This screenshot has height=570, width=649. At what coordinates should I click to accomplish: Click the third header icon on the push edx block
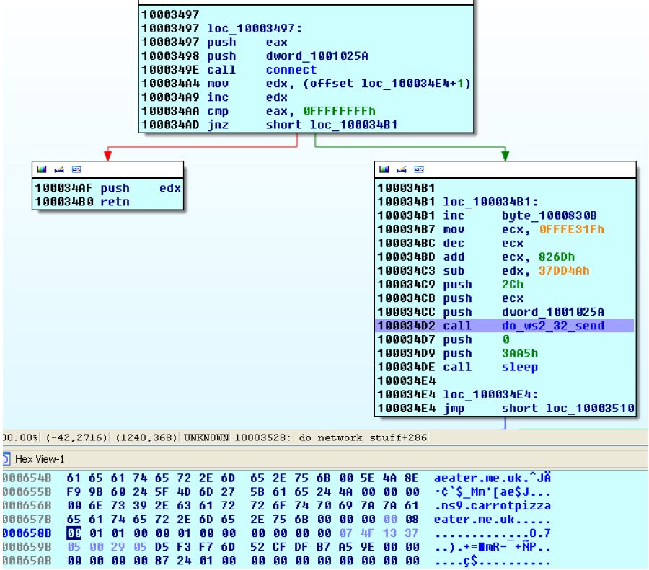[62, 171]
